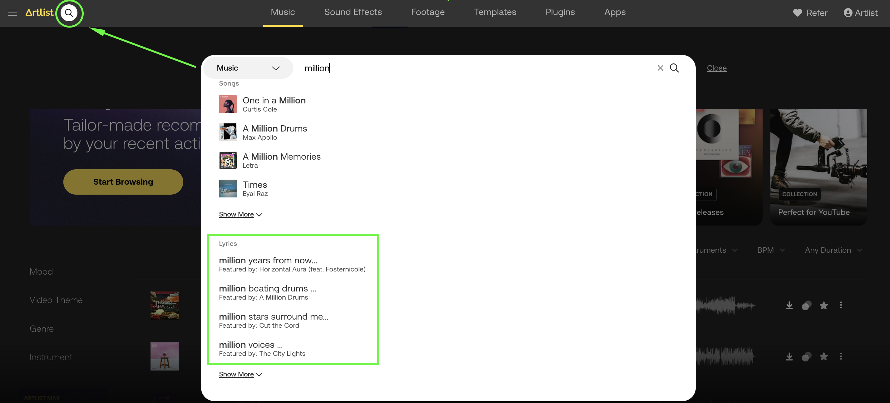
Task: Click the Artlist logo
Action: [x=39, y=13]
